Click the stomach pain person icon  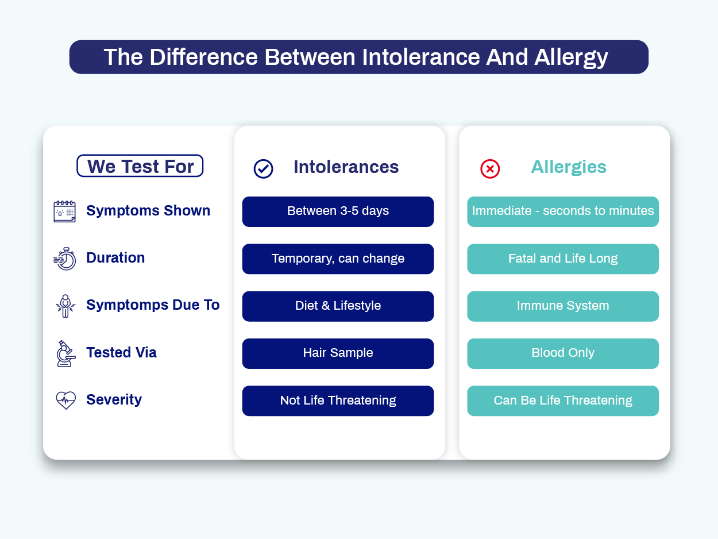65,306
